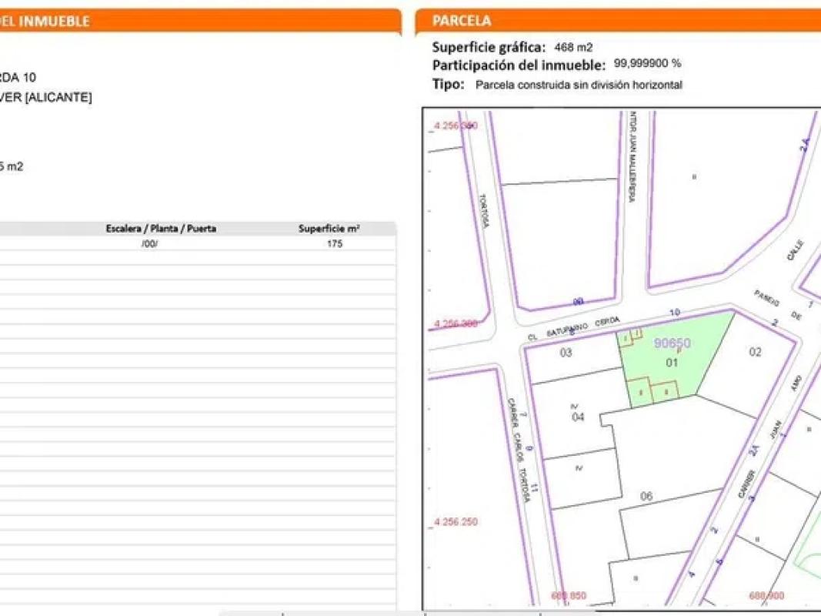Click the green highlighted parcel 01

pyautogui.click(x=672, y=363)
